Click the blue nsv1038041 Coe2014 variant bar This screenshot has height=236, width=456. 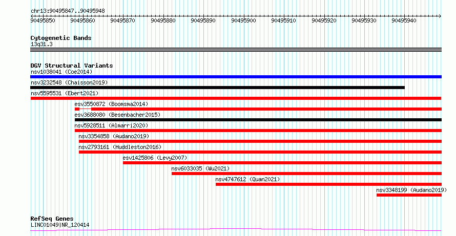pos(236,77)
